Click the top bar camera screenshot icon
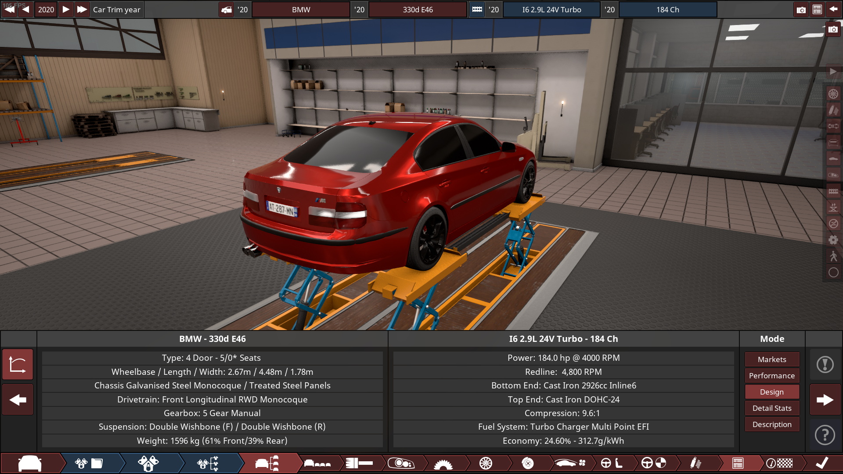This screenshot has height=474, width=843. pos(801,9)
